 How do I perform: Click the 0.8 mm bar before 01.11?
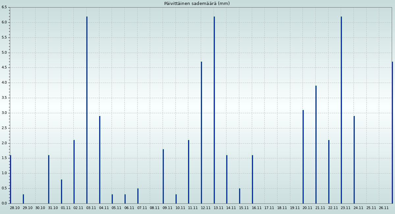coord(62,192)
